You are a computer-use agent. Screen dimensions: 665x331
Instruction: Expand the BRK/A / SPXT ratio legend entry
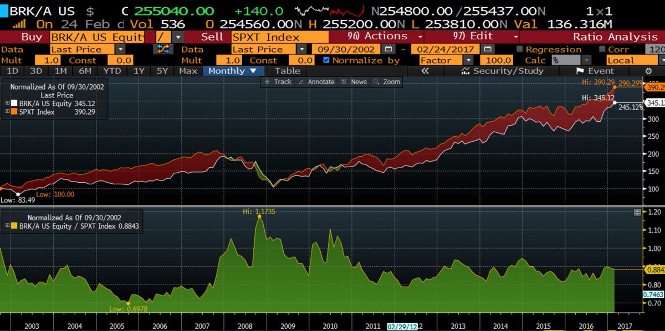pos(7,226)
